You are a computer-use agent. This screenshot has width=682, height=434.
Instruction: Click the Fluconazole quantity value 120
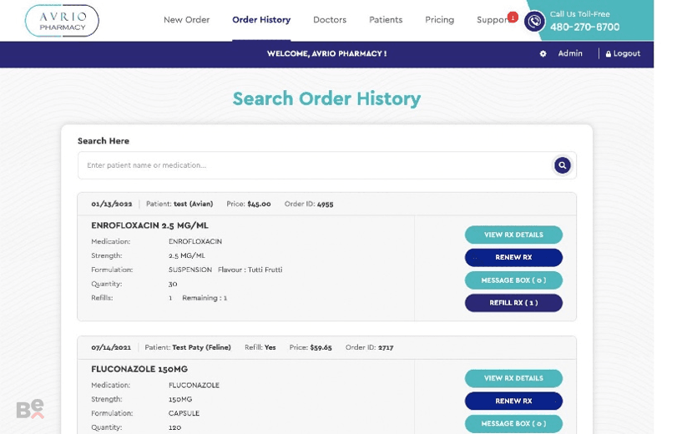174,428
